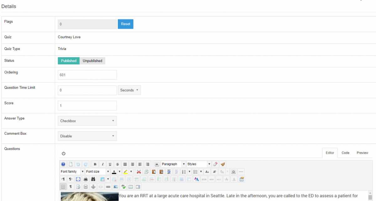The height and width of the screenshot is (201, 376).
Task: Click the Reset flags button
Action: (125, 24)
